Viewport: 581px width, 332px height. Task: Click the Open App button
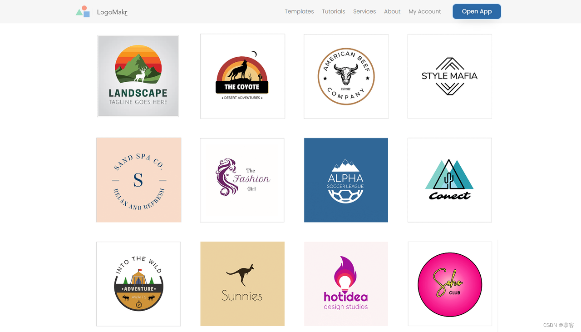[477, 11]
